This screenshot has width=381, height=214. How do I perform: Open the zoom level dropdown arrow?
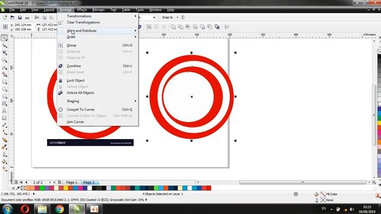(x=154, y=17)
